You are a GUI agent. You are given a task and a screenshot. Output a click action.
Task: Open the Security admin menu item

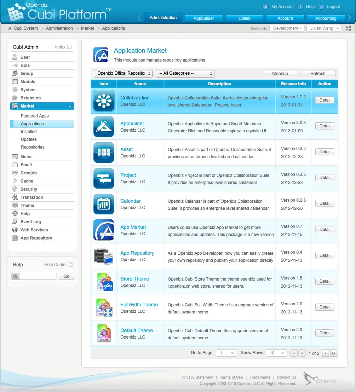click(42, 189)
